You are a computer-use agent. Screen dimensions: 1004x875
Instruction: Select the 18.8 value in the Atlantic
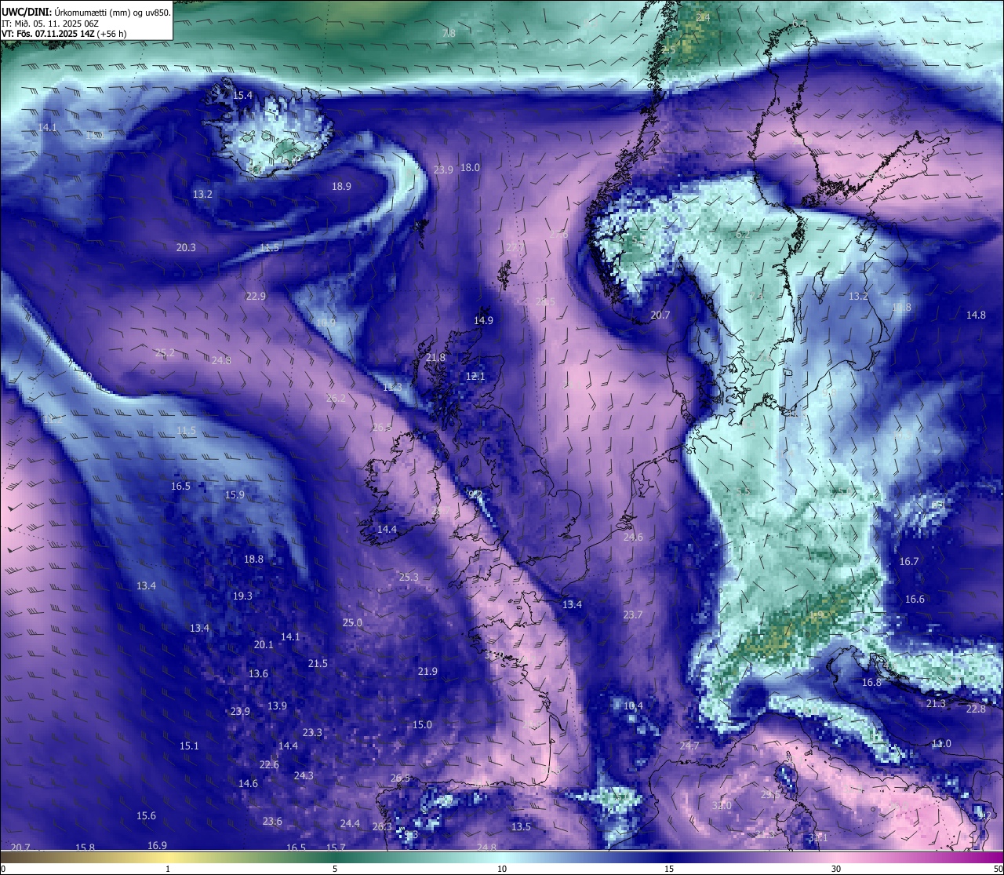click(253, 560)
